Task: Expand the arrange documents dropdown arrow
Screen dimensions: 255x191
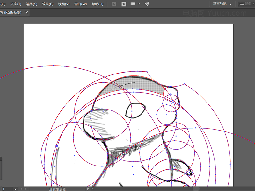Action: coord(139,4)
